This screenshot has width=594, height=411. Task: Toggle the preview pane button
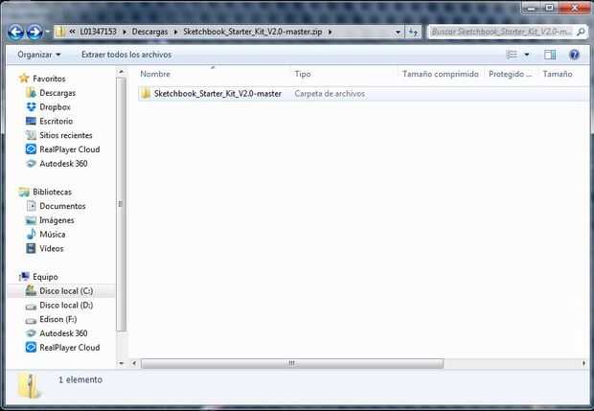550,55
